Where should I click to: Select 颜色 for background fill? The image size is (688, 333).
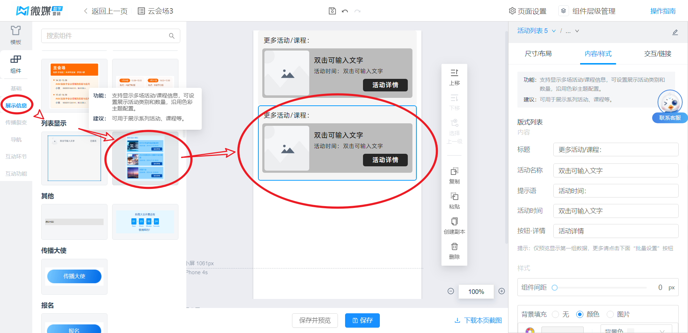coord(580,314)
